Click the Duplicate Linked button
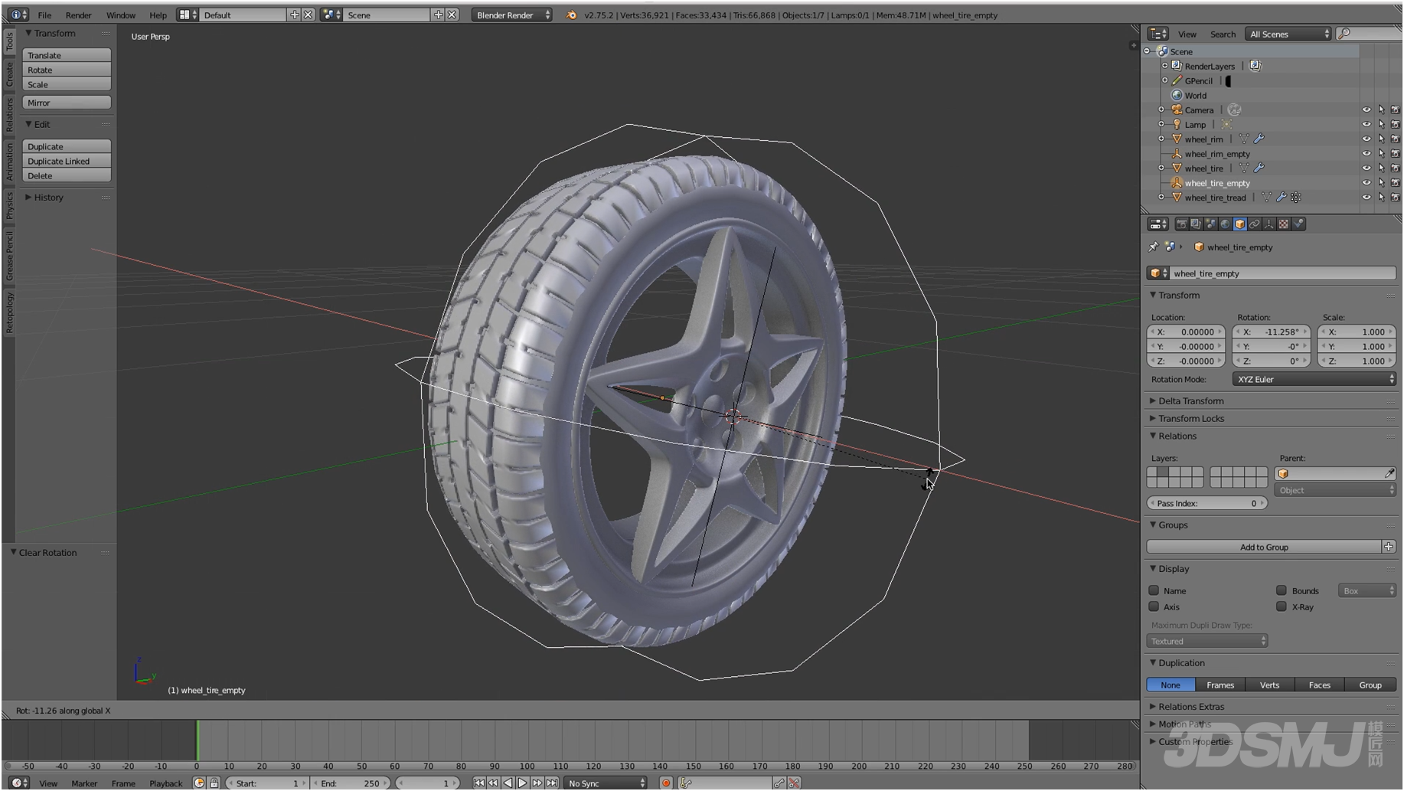The image size is (1404, 791). [67, 161]
